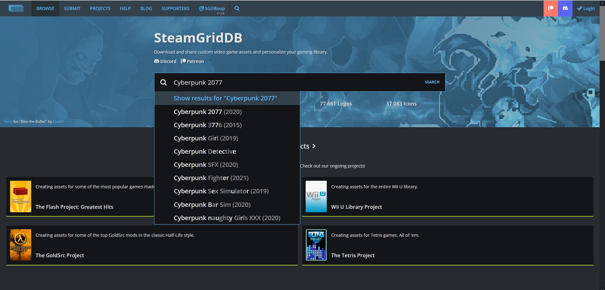Viewport: 605px width, 290px height.
Task: Open the Patreon button in top bar
Action: (551, 9)
